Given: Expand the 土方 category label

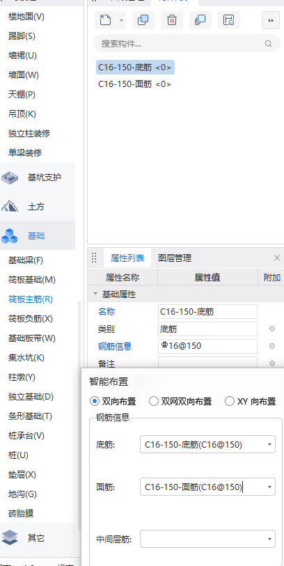Looking at the screenshot, I should click(36, 207).
